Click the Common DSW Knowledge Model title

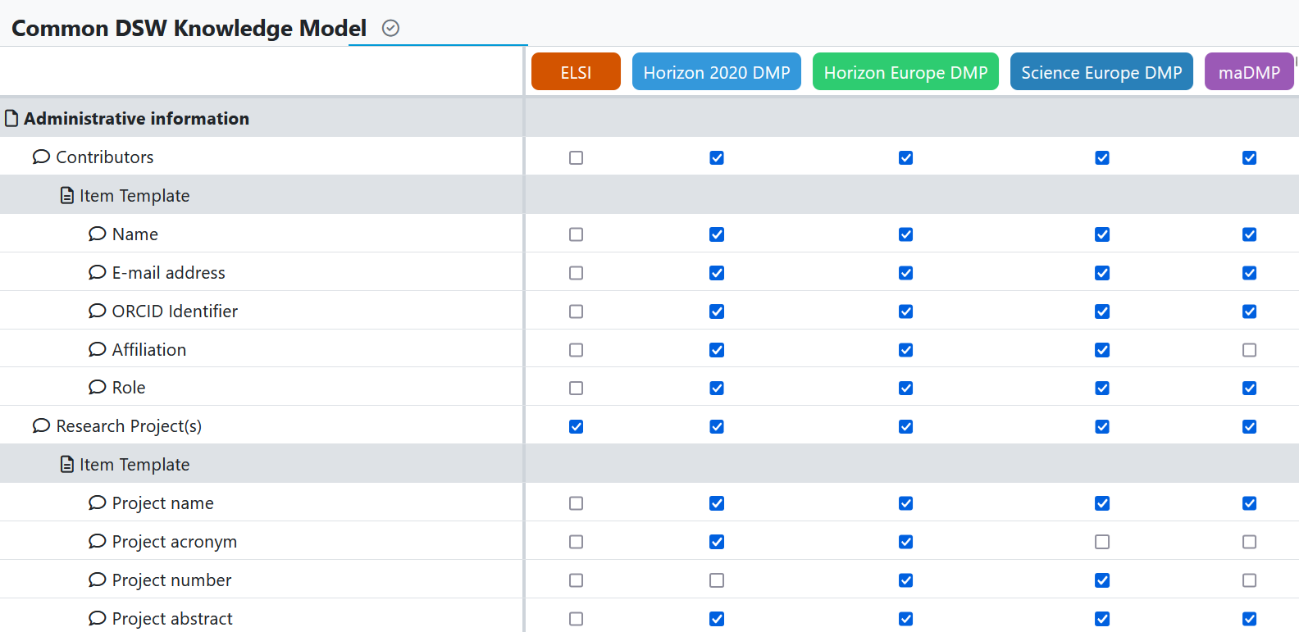pos(189,28)
